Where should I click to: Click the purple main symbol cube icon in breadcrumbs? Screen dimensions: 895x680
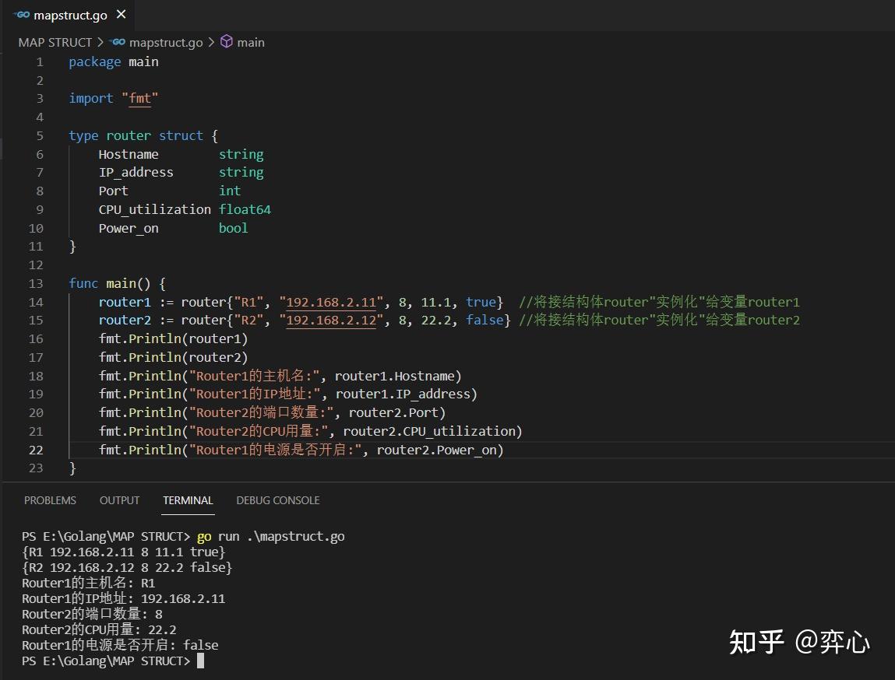coord(224,42)
